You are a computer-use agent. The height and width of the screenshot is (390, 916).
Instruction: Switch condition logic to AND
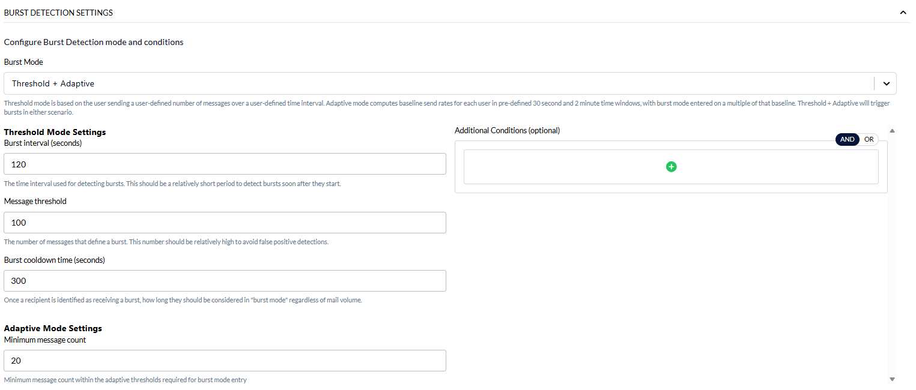pos(848,139)
